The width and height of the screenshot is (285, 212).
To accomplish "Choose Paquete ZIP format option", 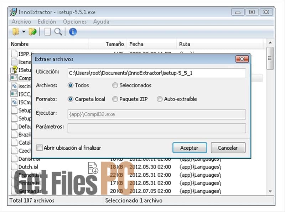I will click(x=115, y=99).
